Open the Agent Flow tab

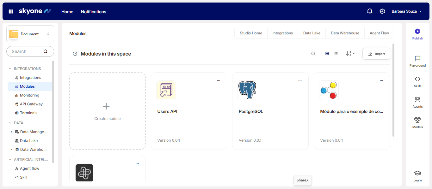click(379, 33)
